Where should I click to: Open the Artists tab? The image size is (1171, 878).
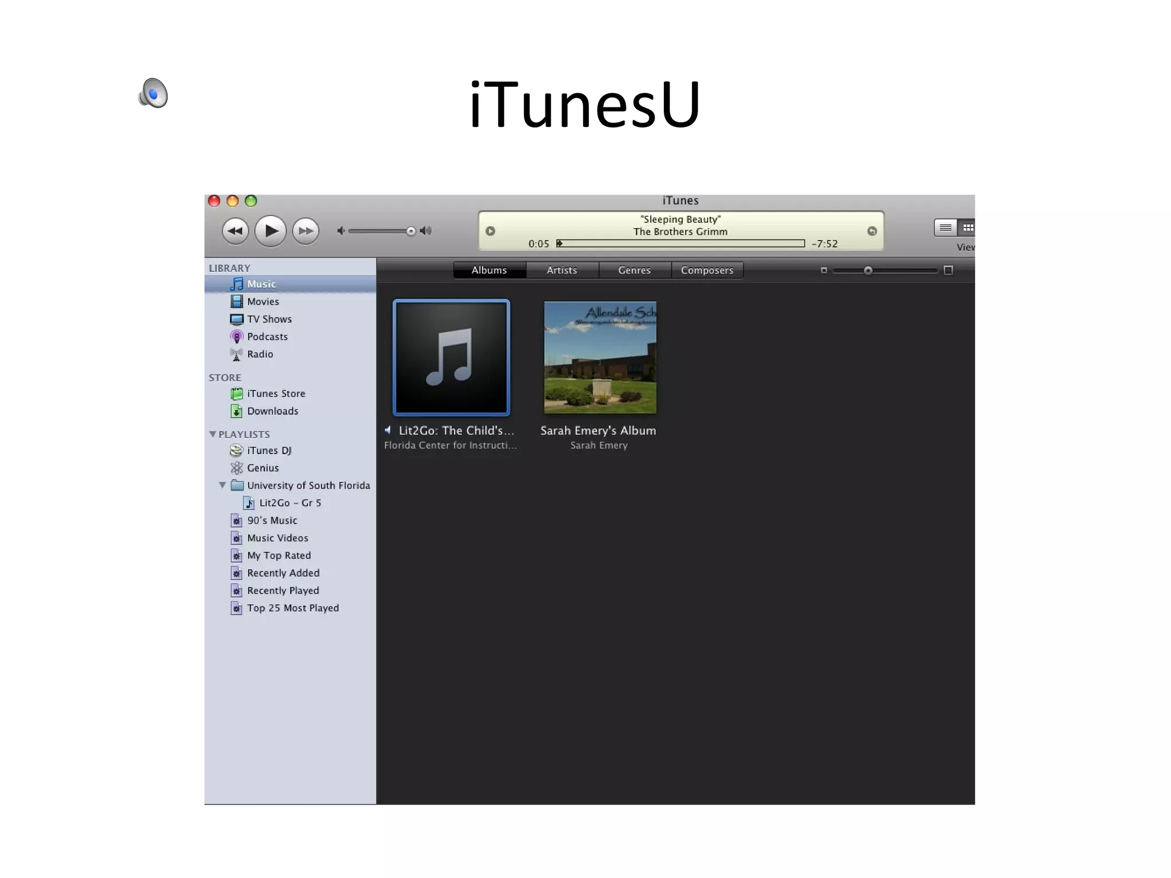(562, 270)
